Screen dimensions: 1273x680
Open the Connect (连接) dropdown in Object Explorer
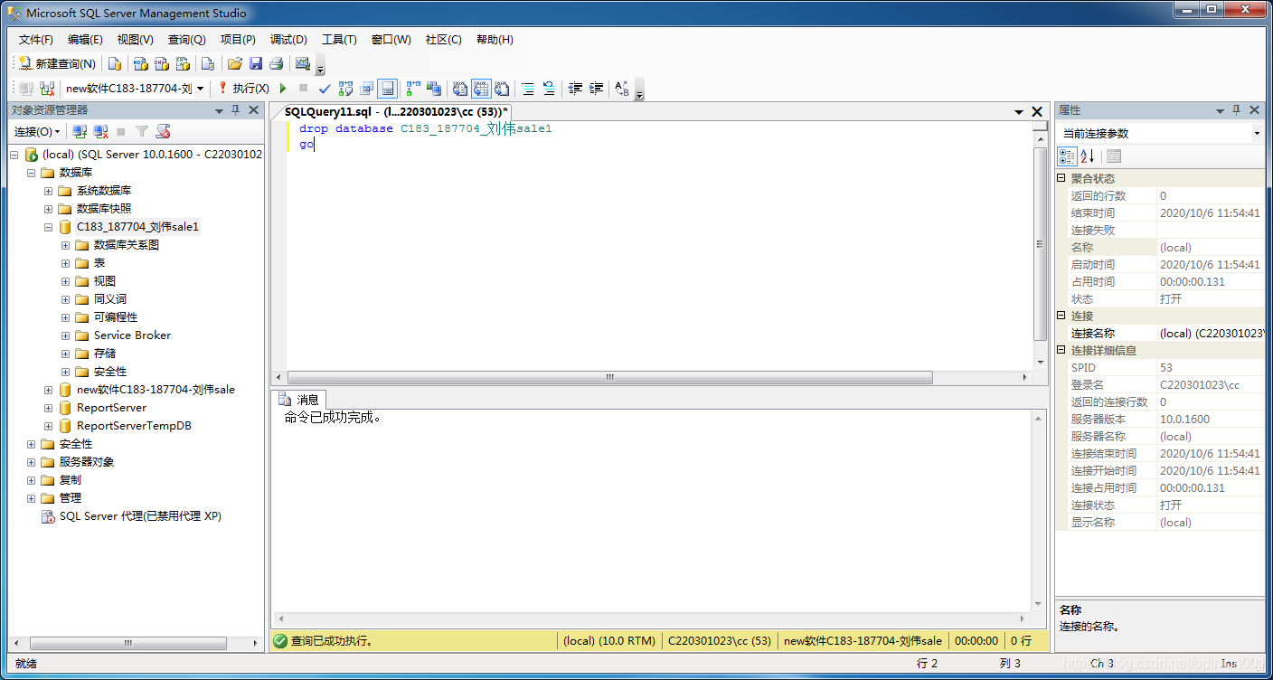(x=37, y=132)
